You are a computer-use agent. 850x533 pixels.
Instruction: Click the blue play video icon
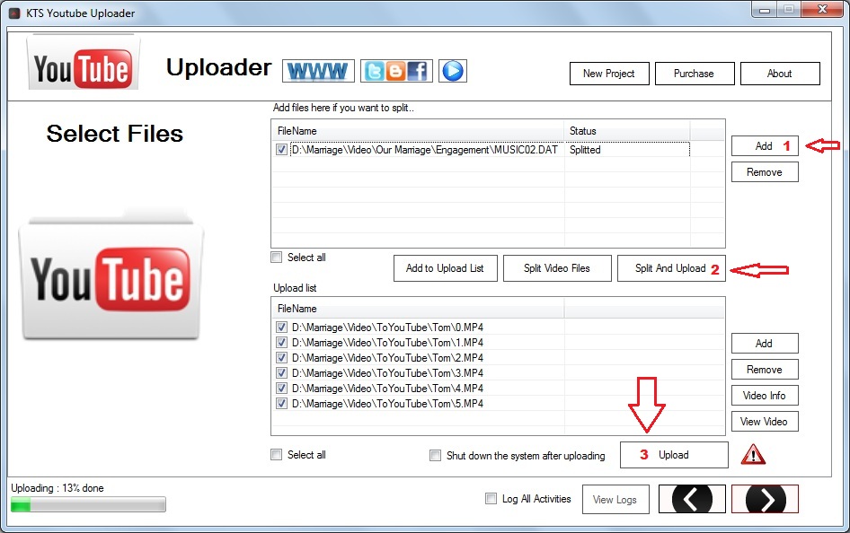pyautogui.click(x=453, y=71)
